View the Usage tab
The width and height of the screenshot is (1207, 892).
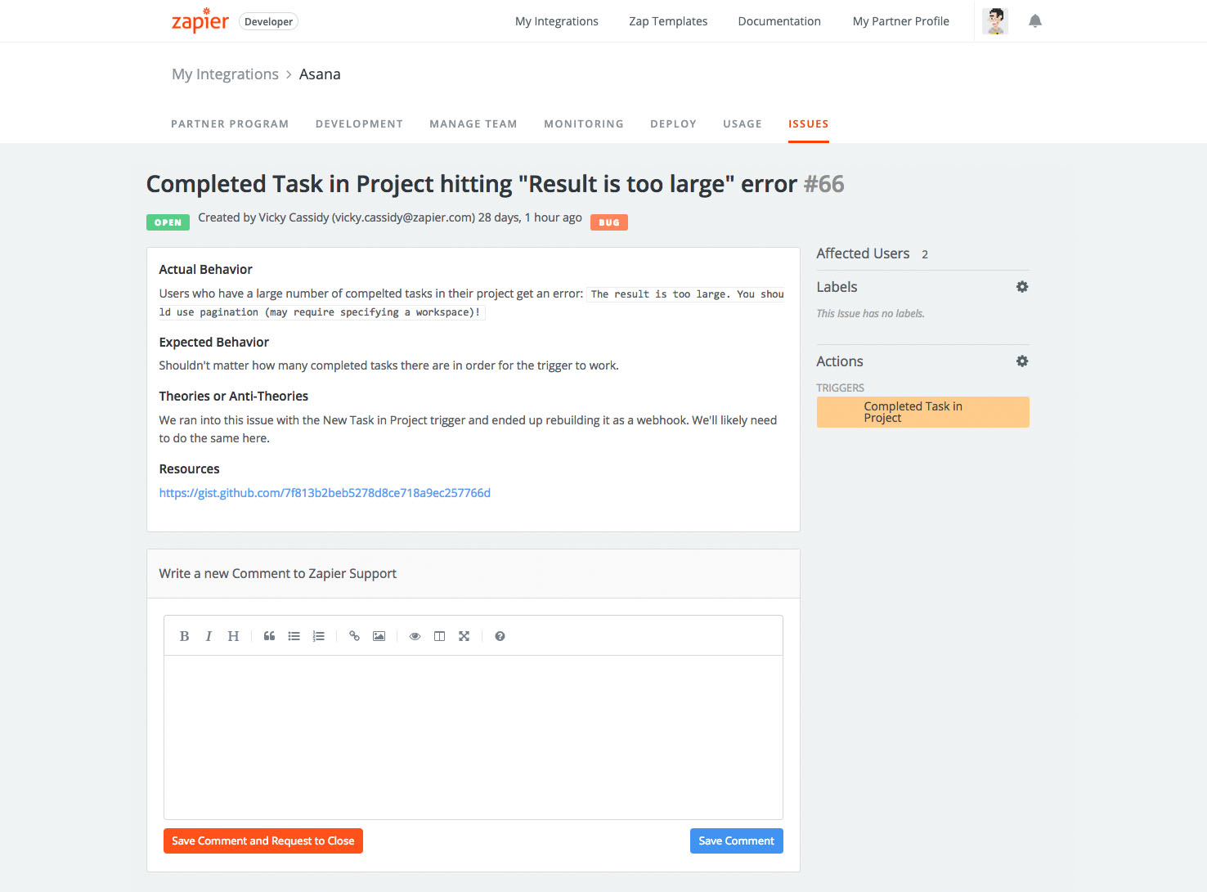coord(743,124)
